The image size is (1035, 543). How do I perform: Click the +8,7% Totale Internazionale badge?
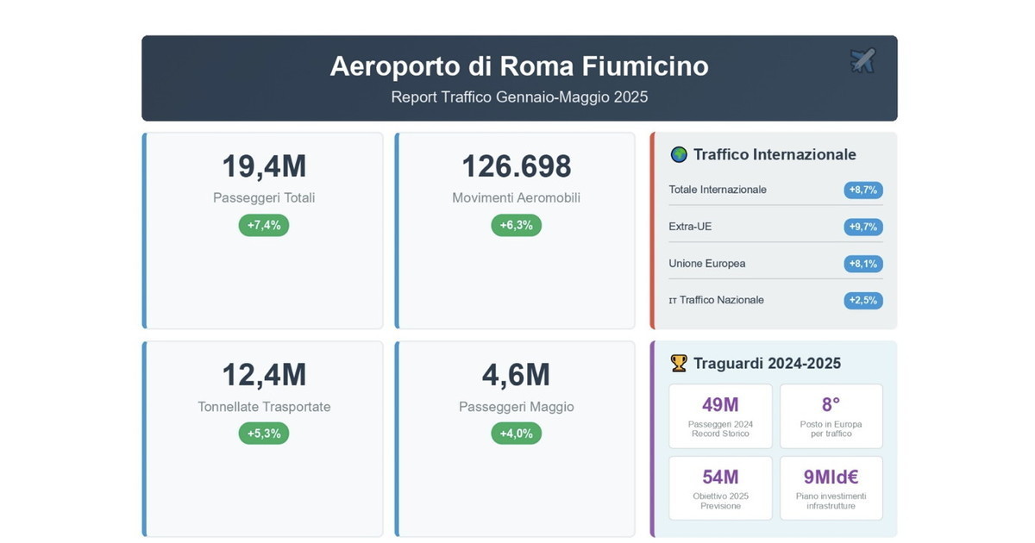[862, 190]
